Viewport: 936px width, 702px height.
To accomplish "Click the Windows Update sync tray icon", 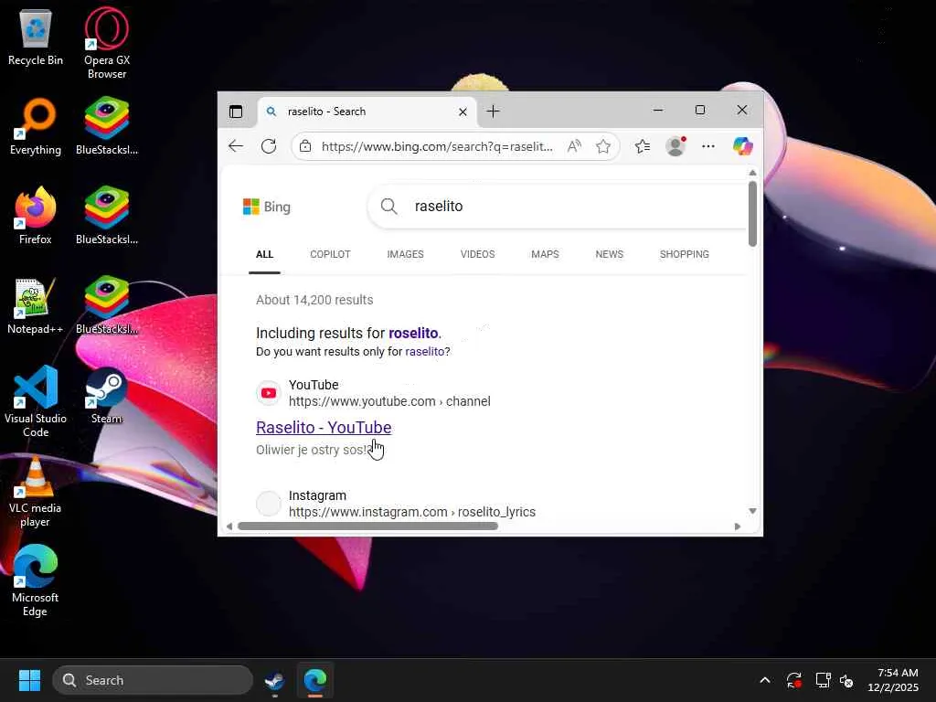I will [794, 680].
